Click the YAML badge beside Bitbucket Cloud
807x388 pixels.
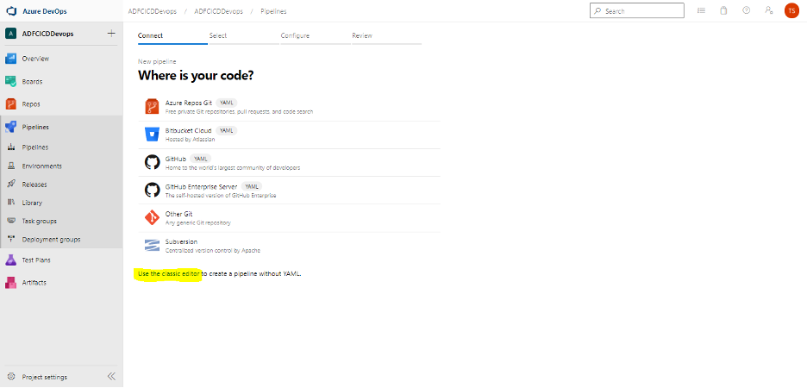(x=227, y=130)
